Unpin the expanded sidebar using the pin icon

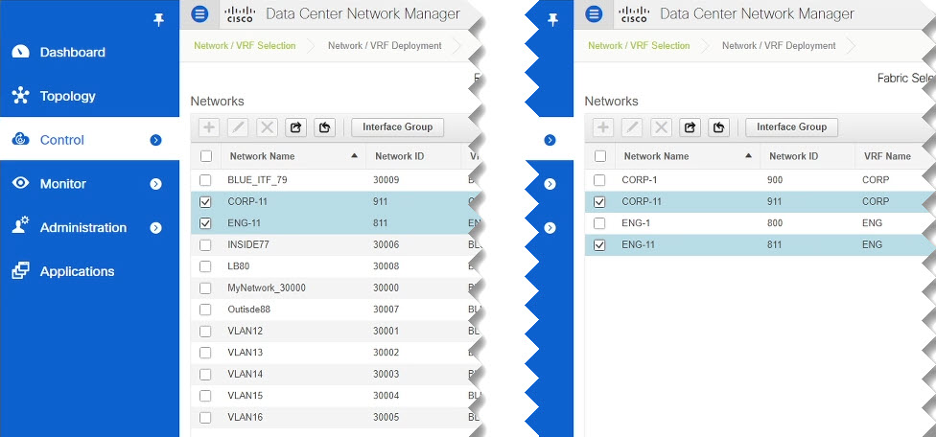[x=158, y=21]
